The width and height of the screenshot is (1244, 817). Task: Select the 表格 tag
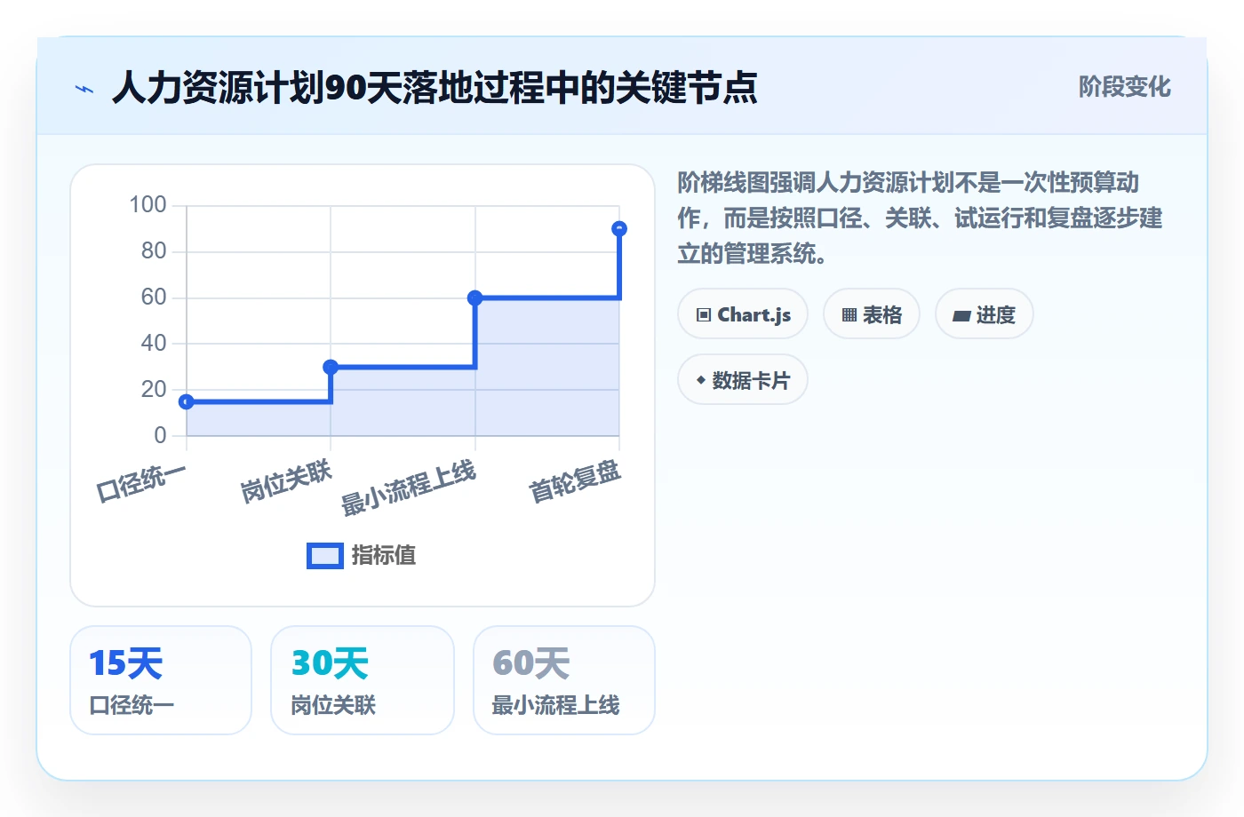click(872, 314)
